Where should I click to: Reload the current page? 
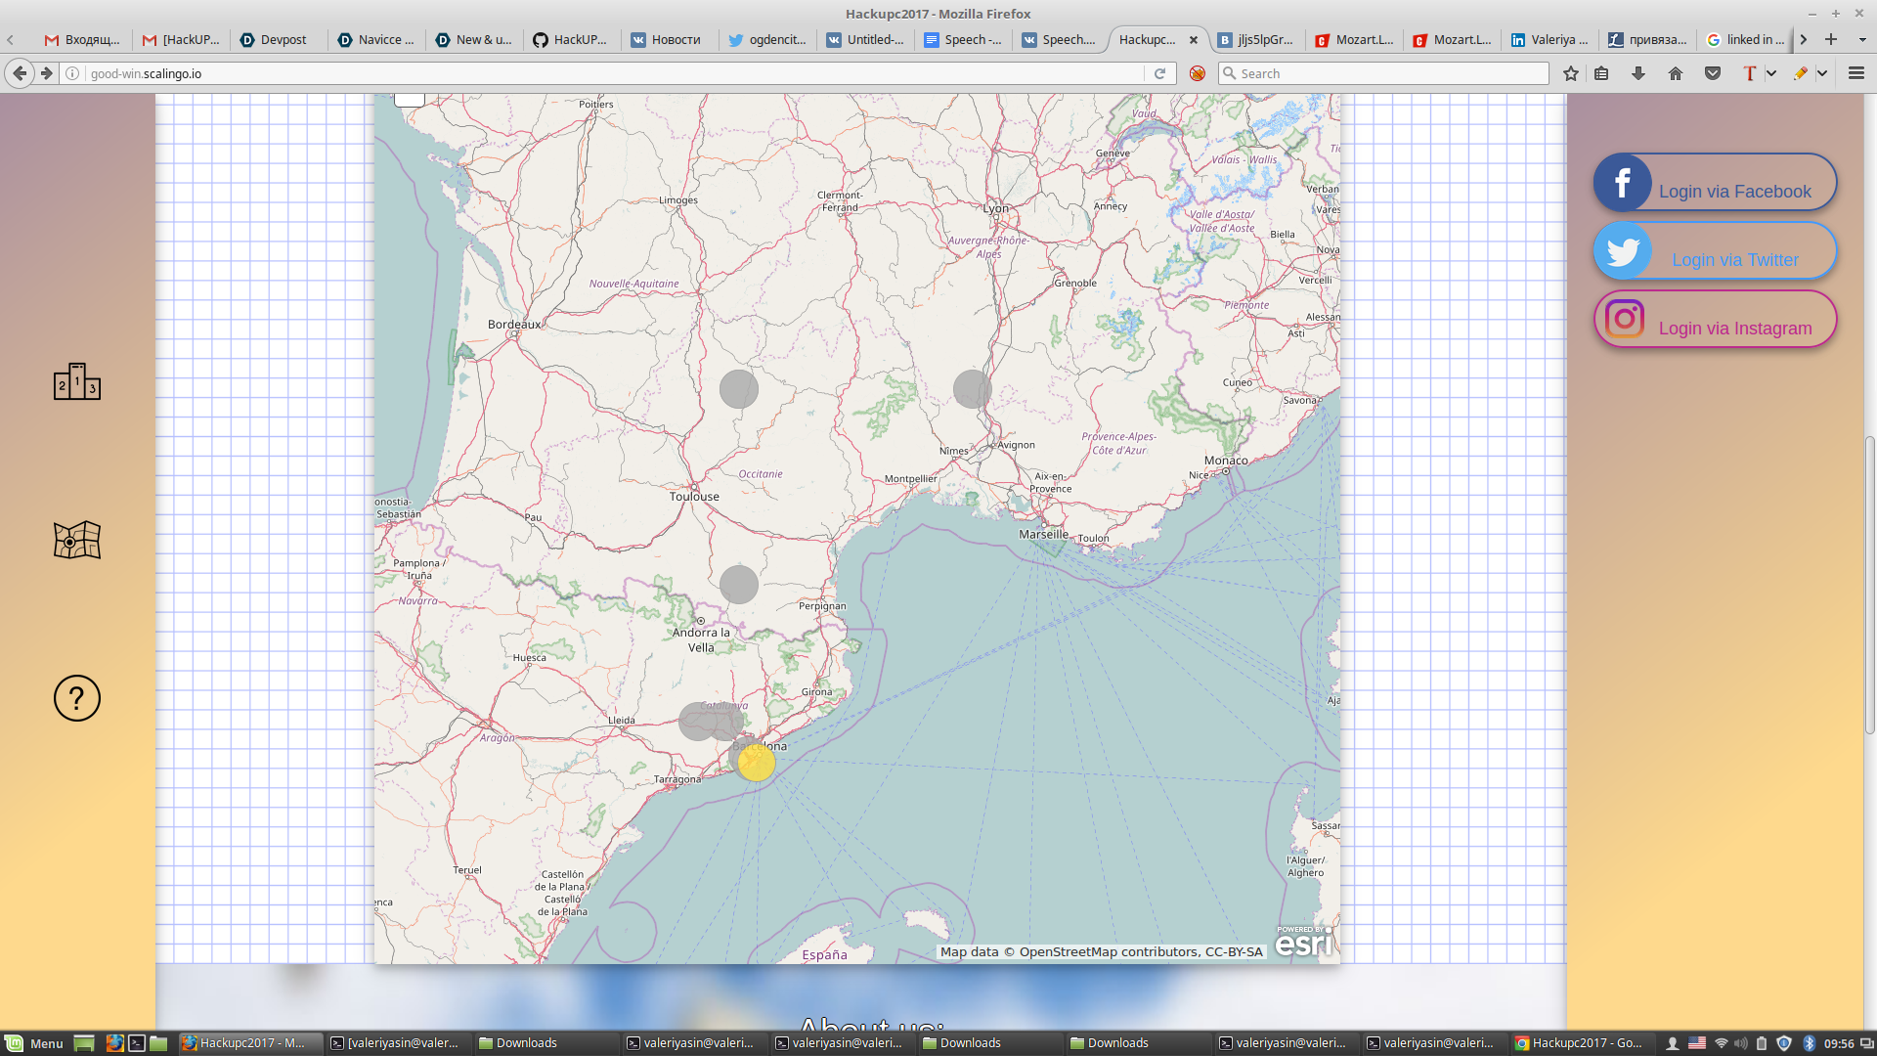1159,73
